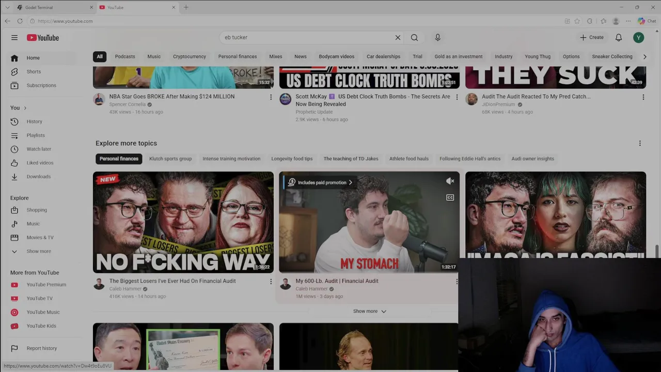Open Explore more topics options menu
661x372 pixels.
click(640, 143)
